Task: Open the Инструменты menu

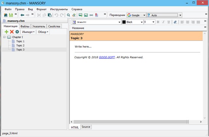Action: pos(59,9)
